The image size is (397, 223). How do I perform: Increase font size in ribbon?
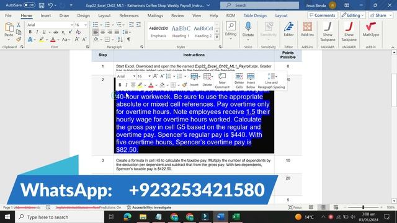click(x=77, y=40)
